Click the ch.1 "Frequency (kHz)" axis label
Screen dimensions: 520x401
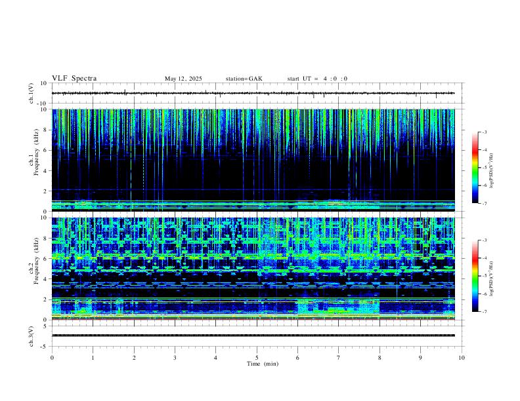pyautogui.click(x=36, y=152)
